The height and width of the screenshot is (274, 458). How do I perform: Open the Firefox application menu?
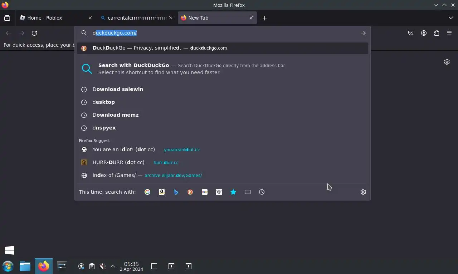[449, 33]
